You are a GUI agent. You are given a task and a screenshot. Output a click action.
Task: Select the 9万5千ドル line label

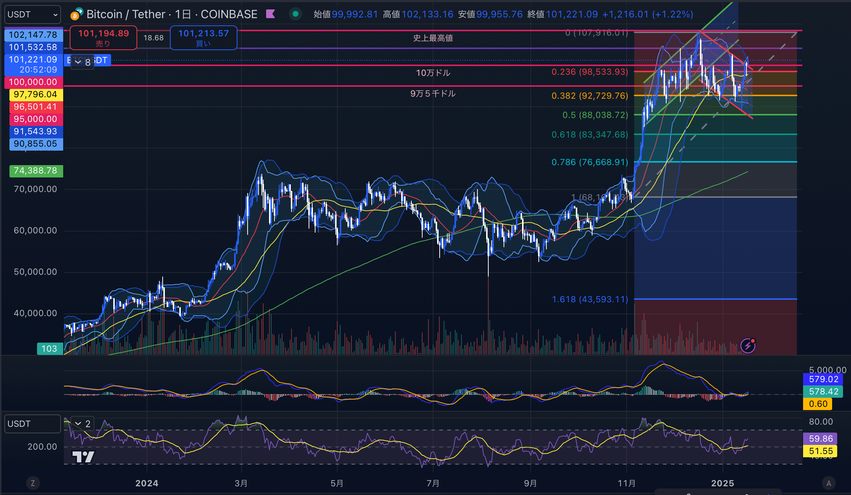point(433,94)
